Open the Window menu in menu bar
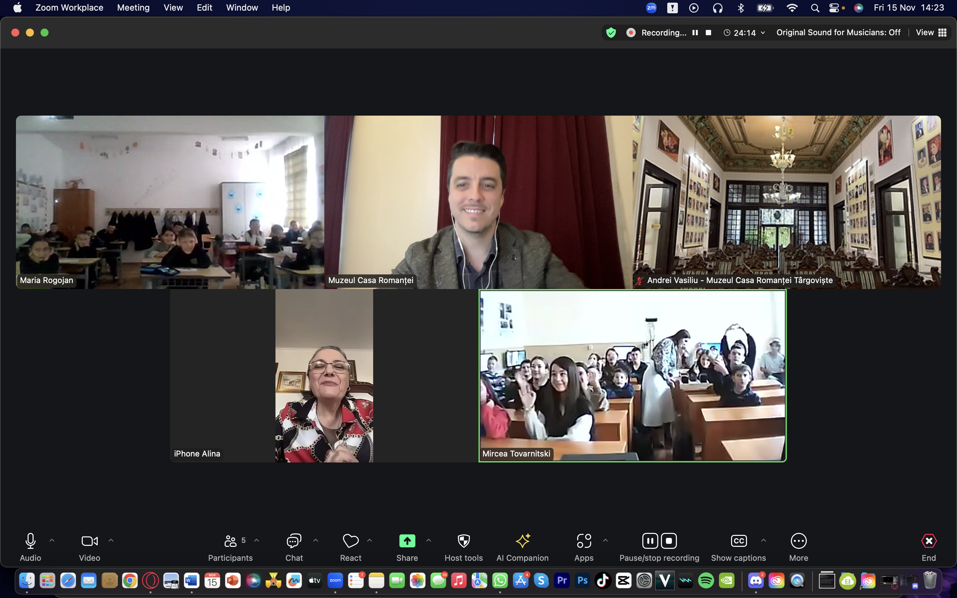957x598 pixels. 242,8
